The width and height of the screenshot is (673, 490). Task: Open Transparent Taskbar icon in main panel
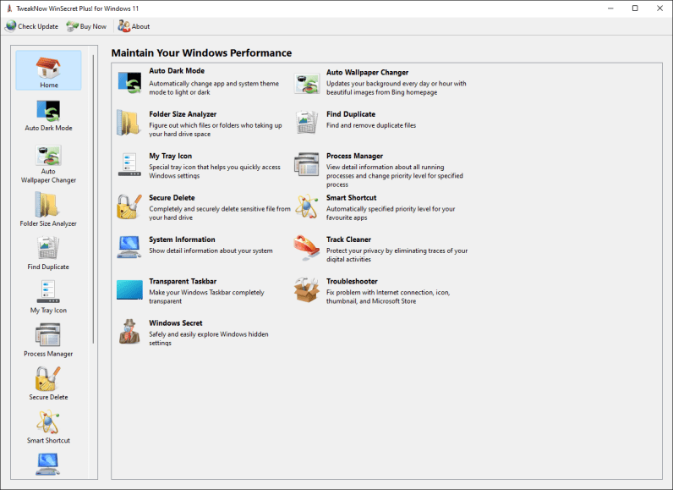click(129, 290)
